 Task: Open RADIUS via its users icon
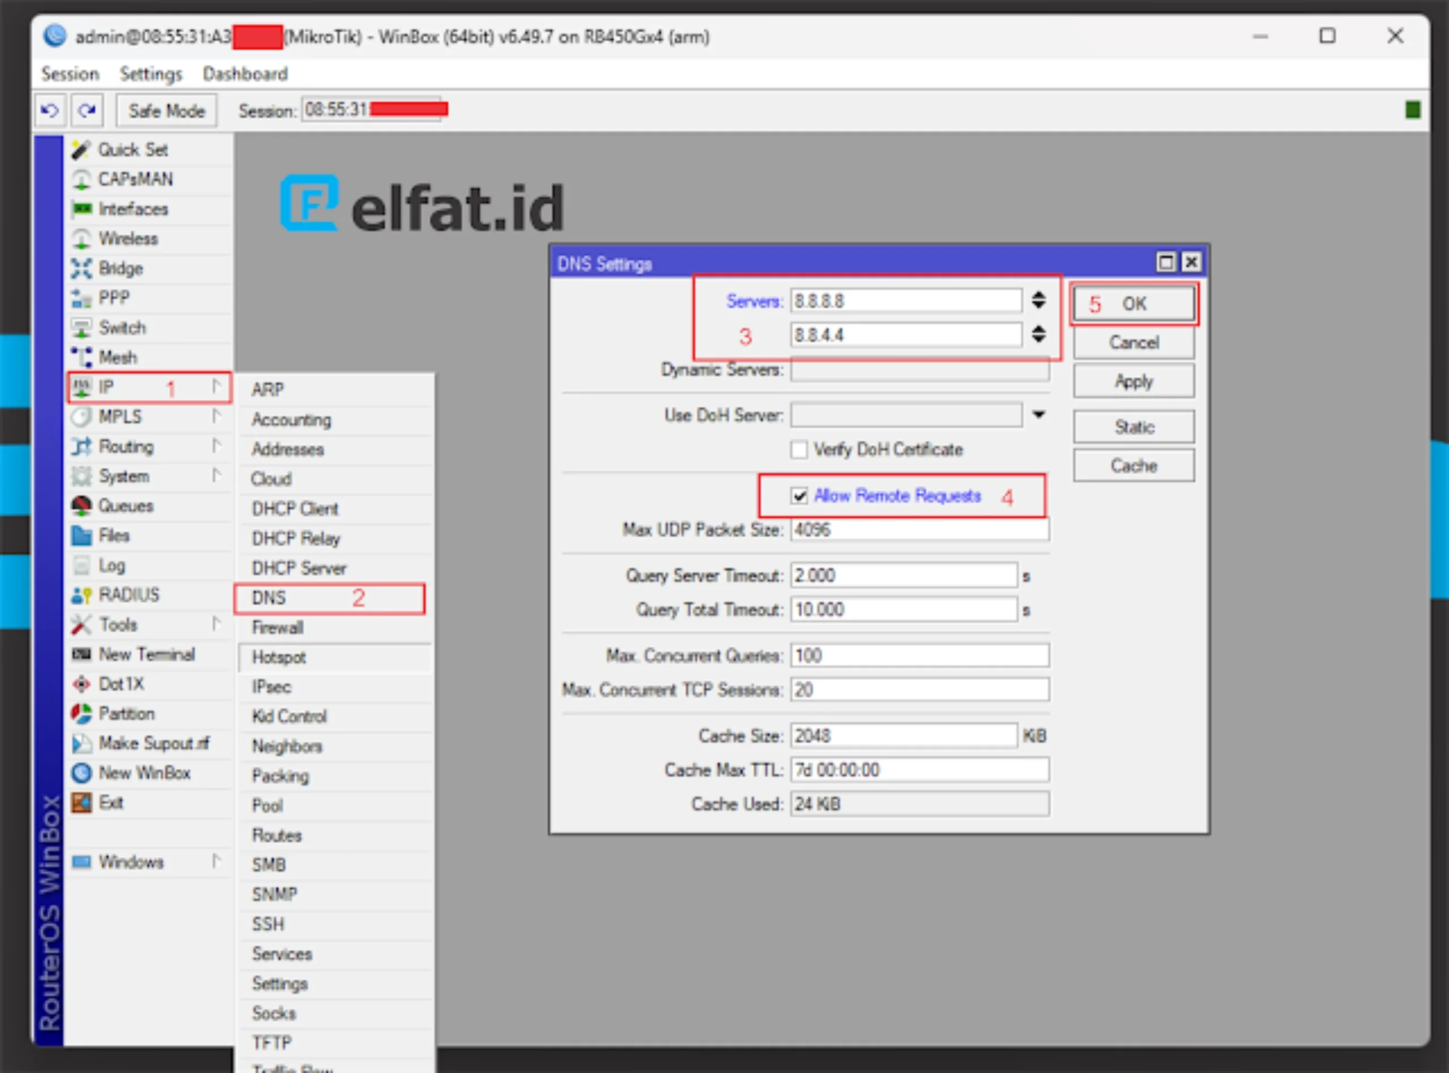coord(81,595)
